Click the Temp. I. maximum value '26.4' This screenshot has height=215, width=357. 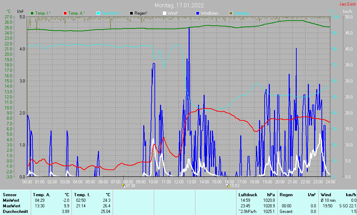(x=107, y=206)
